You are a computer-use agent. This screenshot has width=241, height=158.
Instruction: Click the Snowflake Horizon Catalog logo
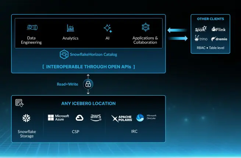point(64,54)
